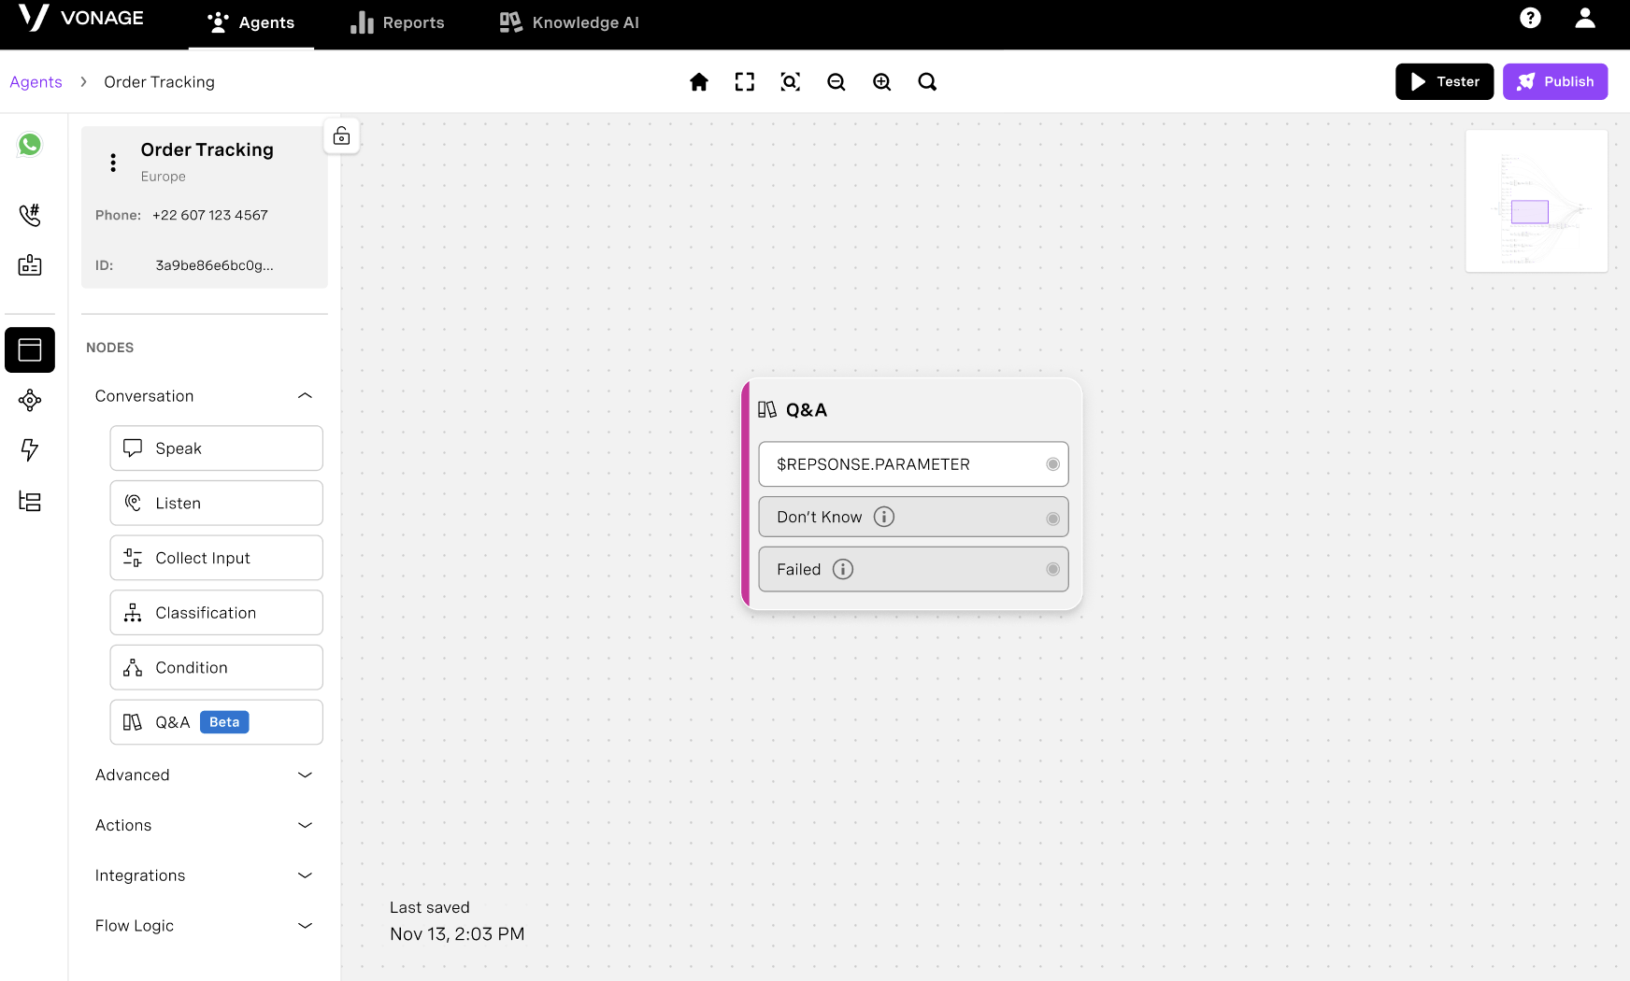Click the fit-to-screen brackets icon

coord(744,82)
